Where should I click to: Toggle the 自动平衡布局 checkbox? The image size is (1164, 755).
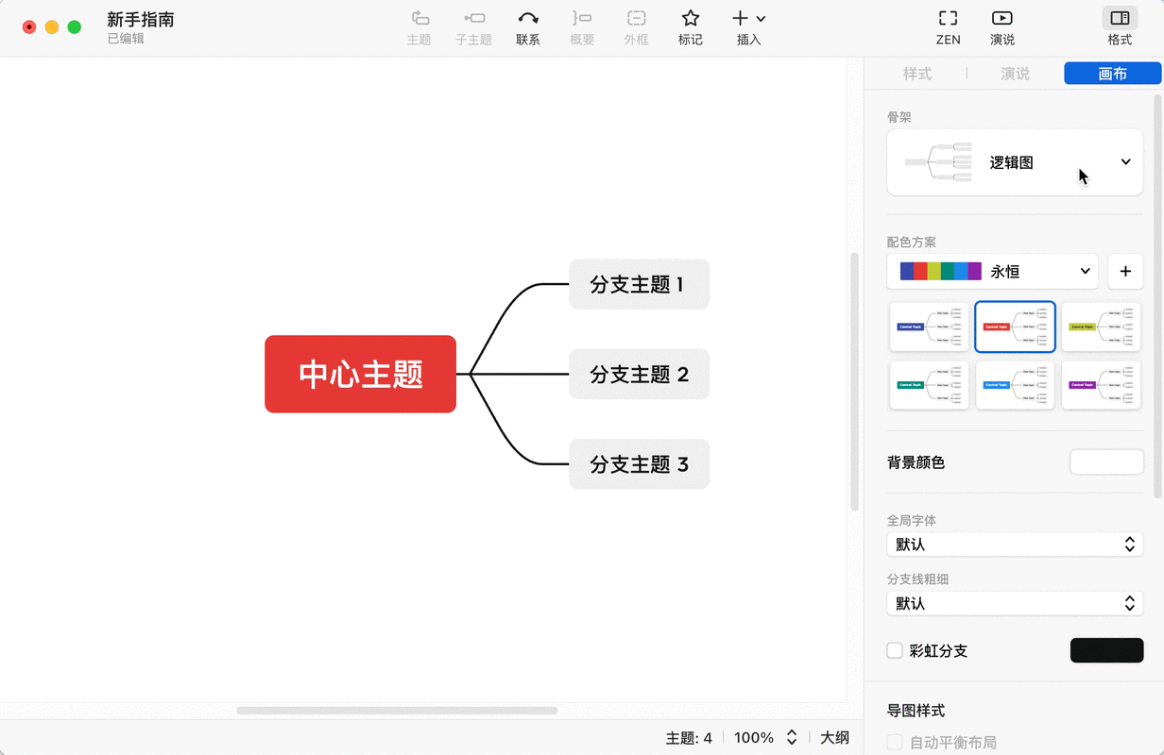click(895, 743)
